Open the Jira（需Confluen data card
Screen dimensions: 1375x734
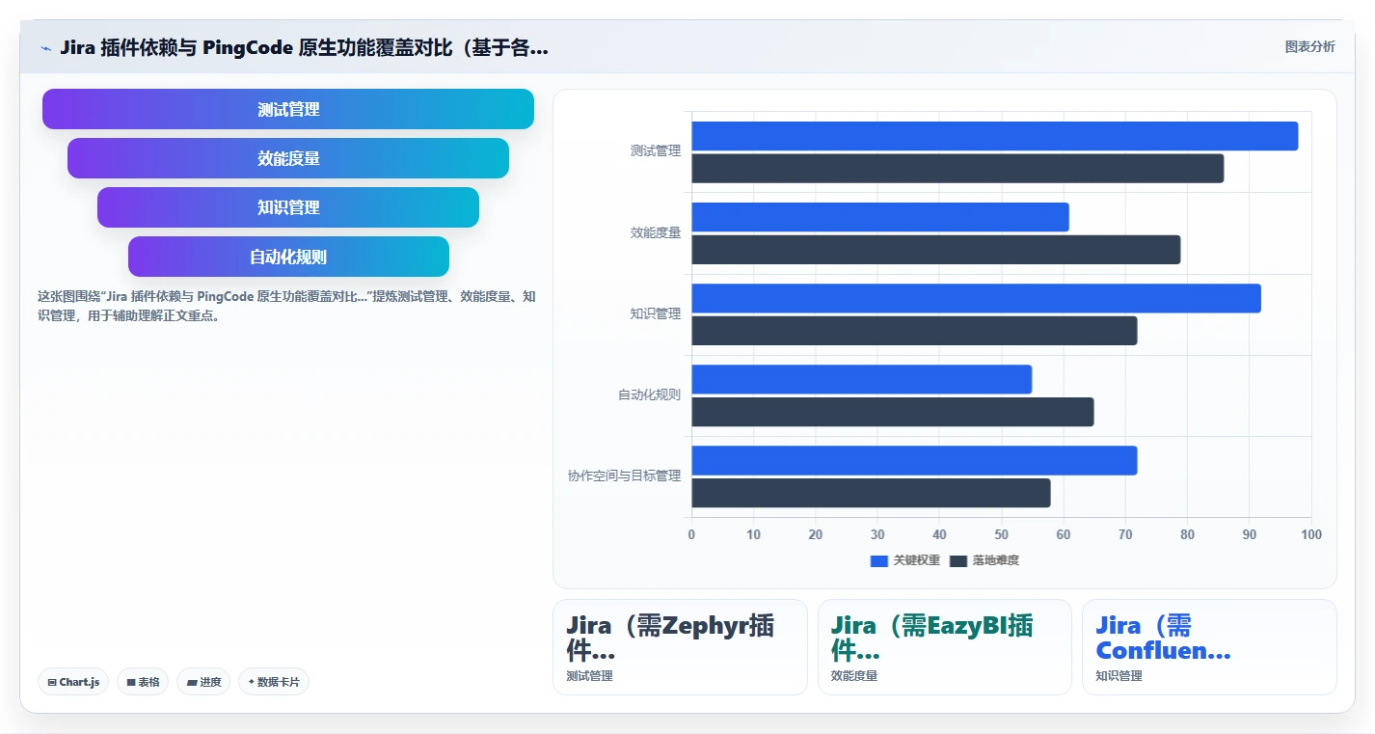click(1209, 647)
